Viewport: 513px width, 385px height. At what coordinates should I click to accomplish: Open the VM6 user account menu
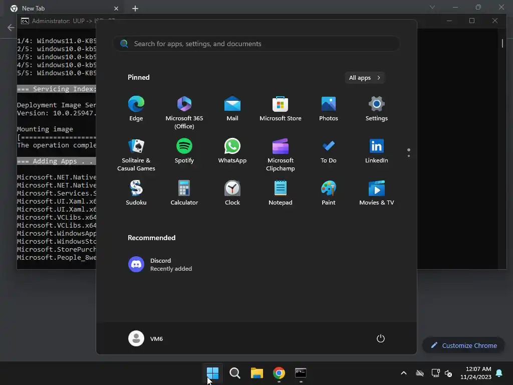tap(146, 338)
